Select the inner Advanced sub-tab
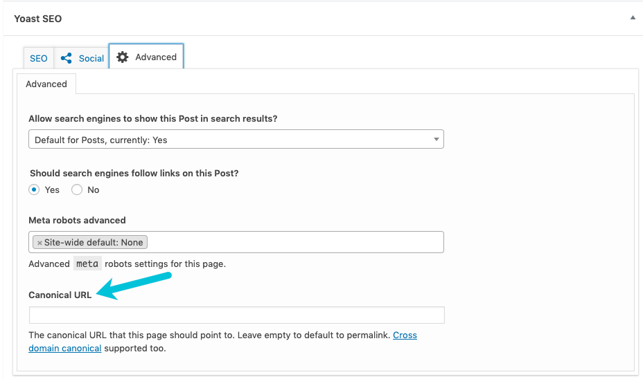643x379 pixels. 46,84
